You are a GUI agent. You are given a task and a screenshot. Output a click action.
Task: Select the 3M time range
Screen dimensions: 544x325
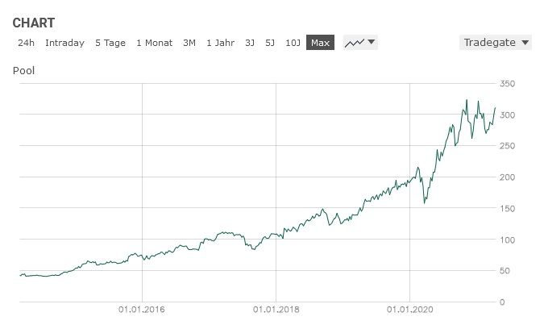point(189,43)
